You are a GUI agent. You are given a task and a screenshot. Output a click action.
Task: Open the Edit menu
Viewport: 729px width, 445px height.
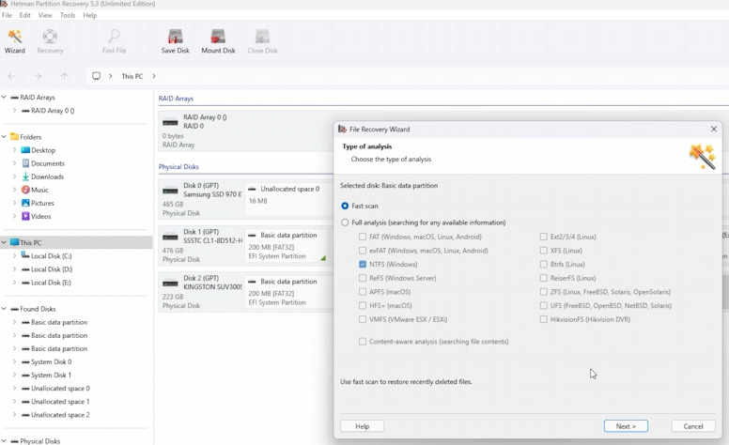(x=25, y=15)
